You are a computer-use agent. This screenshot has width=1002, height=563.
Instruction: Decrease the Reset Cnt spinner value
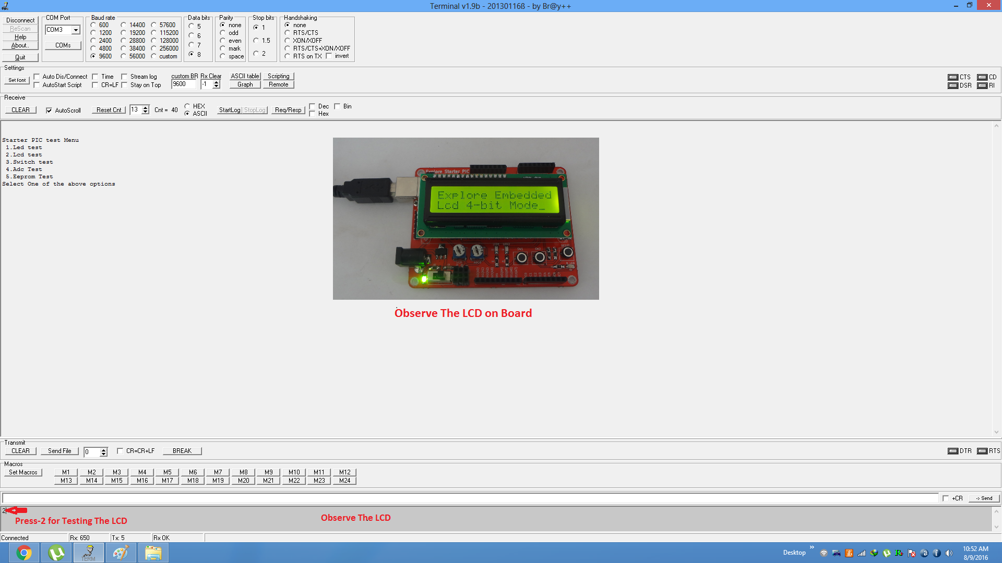coord(146,112)
